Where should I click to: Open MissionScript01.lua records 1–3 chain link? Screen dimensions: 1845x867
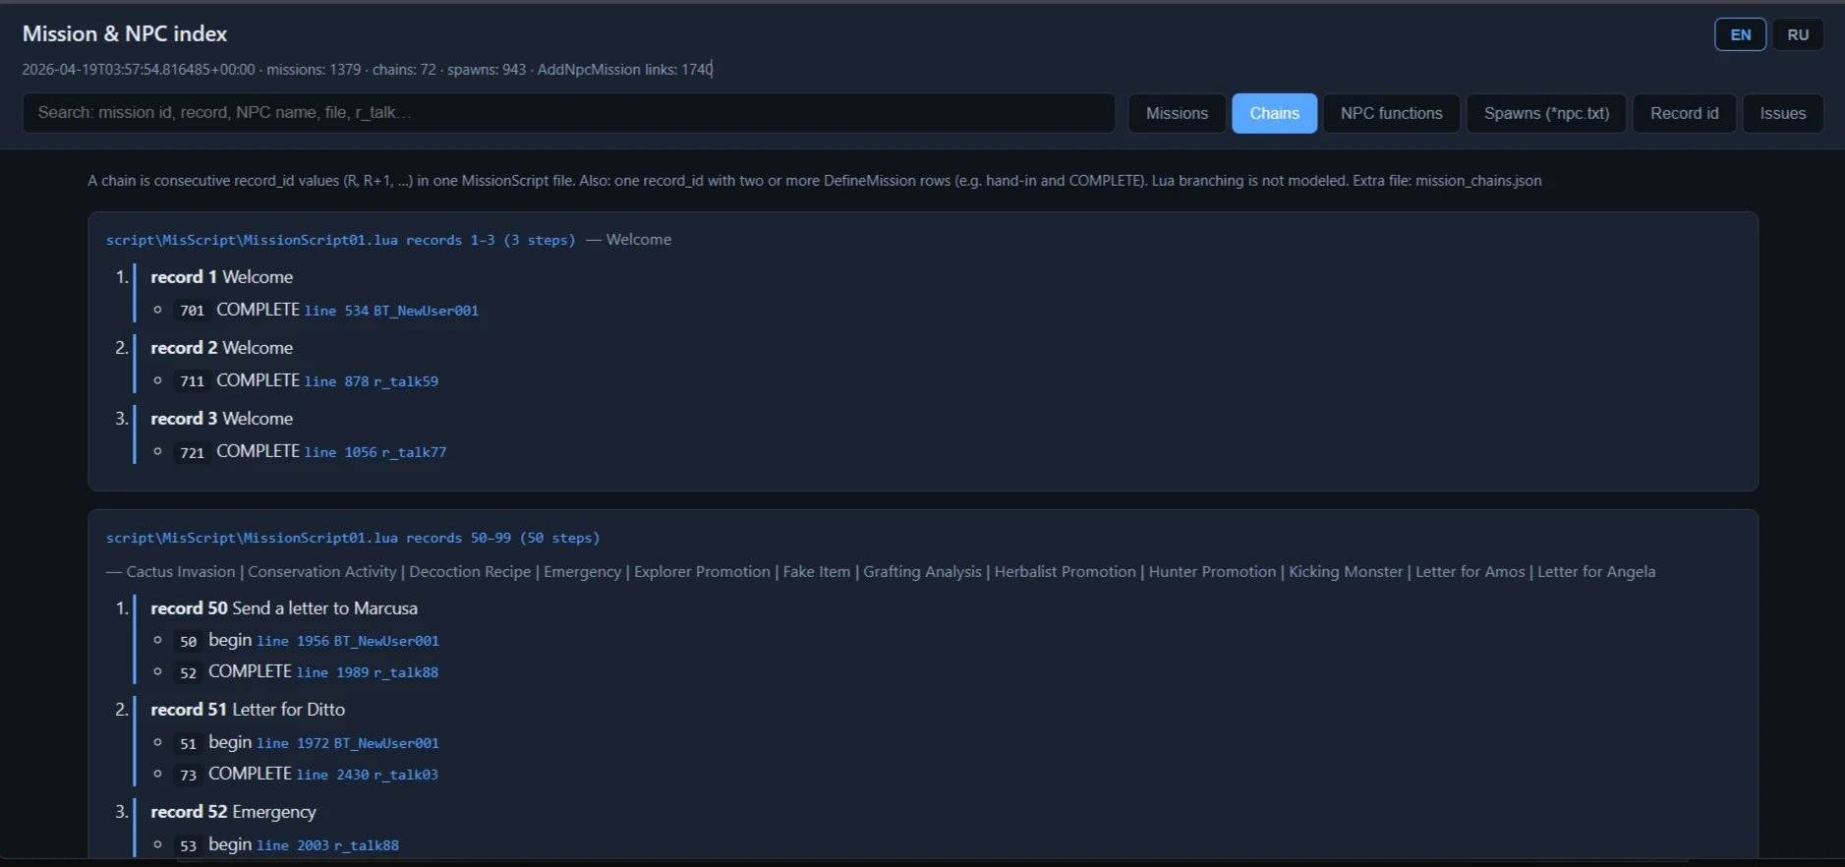coord(340,240)
